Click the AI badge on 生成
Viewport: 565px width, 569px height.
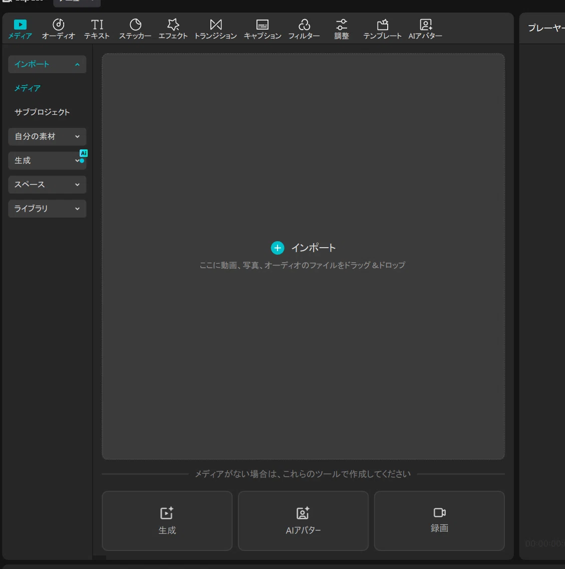pos(84,153)
